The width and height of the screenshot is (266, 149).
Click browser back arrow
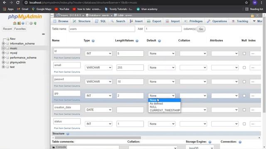(5, 2)
